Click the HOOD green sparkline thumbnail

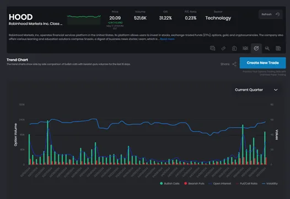[84, 20]
